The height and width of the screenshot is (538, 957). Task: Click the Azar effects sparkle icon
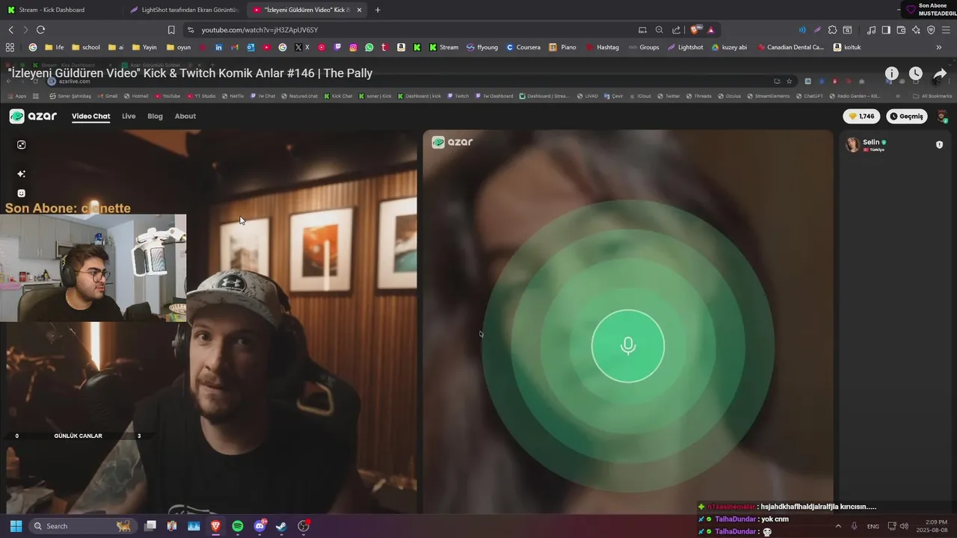21,173
